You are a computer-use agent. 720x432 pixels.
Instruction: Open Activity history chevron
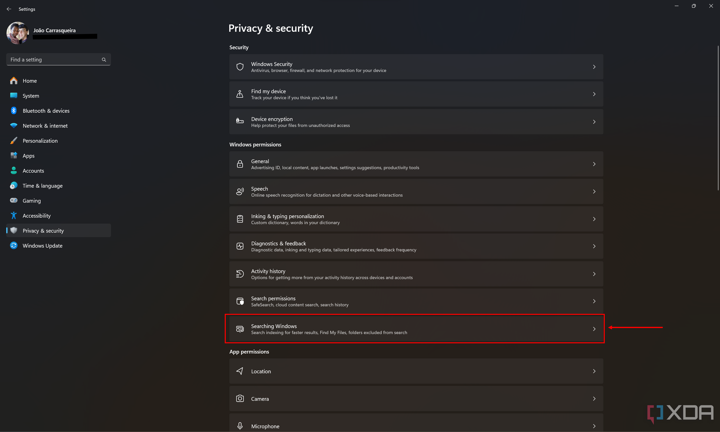(594, 274)
